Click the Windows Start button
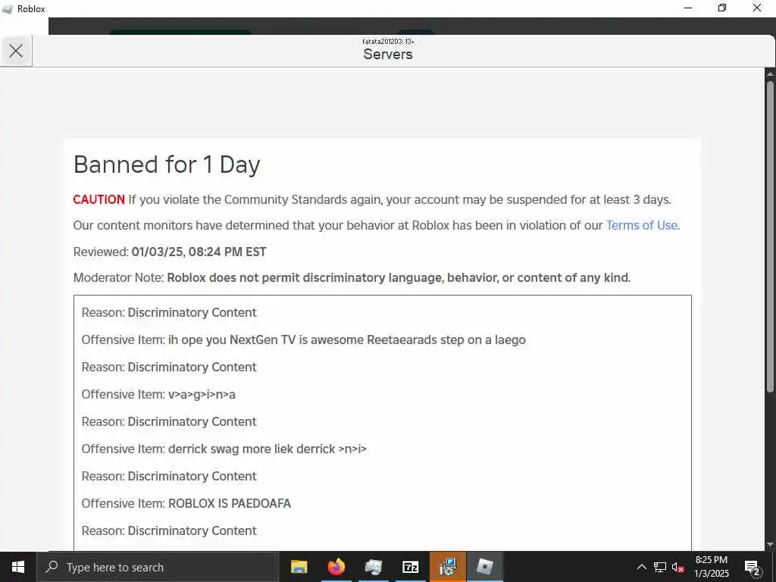The image size is (776, 582). tap(18, 567)
